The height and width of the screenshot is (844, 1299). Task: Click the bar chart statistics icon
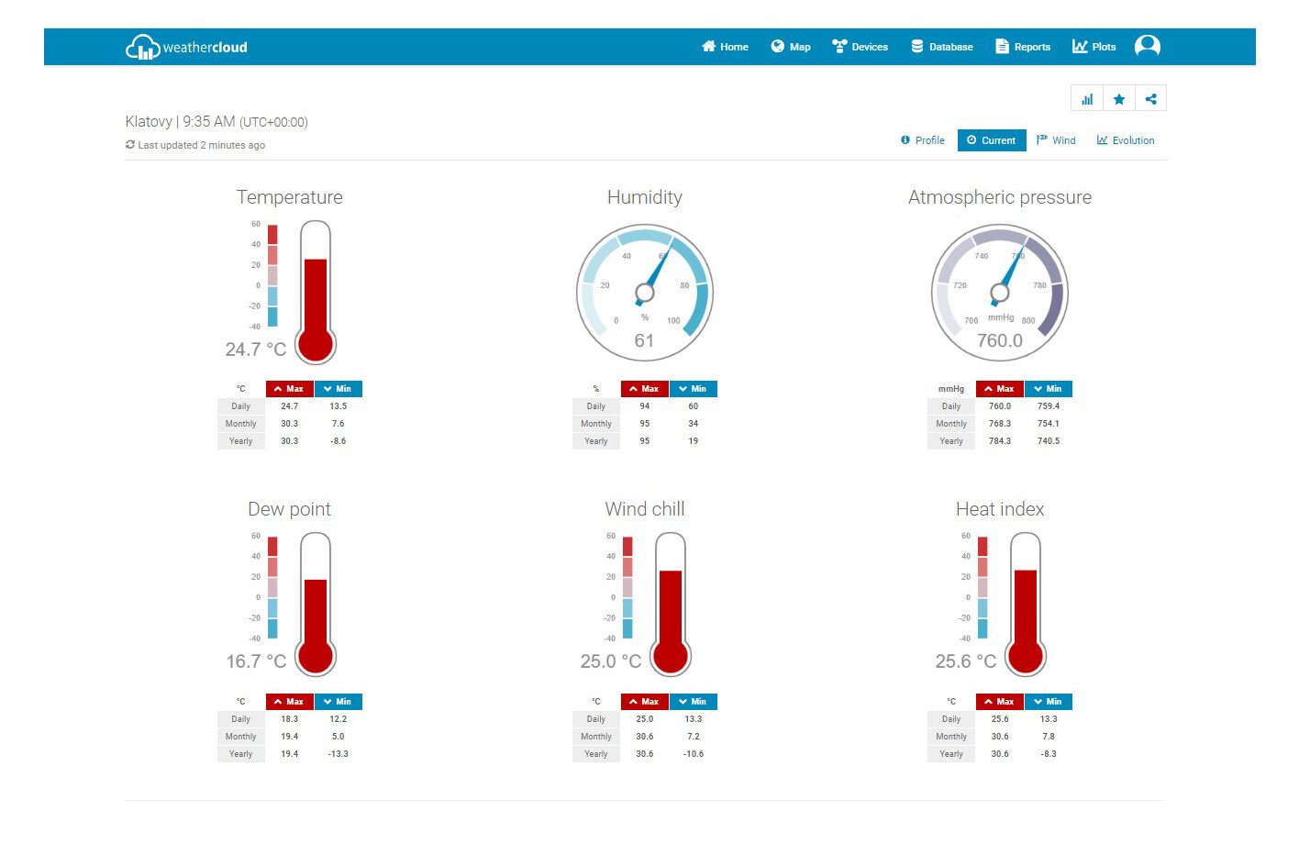coord(1087,99)
